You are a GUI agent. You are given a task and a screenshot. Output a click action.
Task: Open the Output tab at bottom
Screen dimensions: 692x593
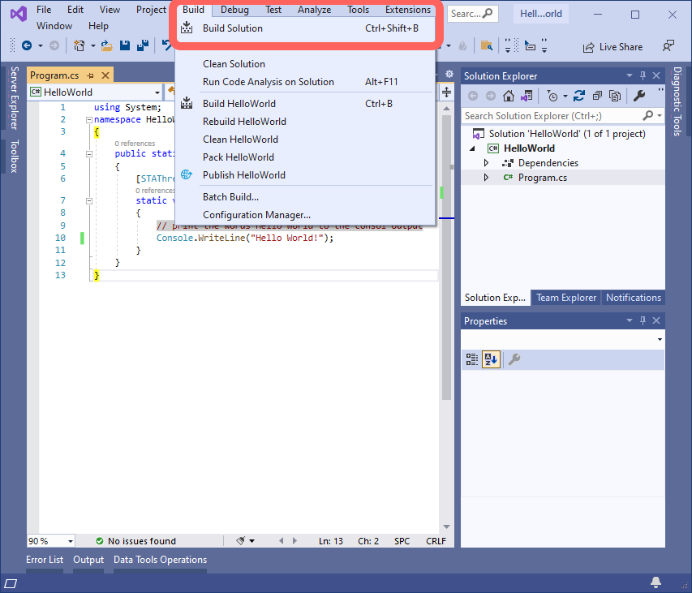pyautogui.click(x=88, y=560)
